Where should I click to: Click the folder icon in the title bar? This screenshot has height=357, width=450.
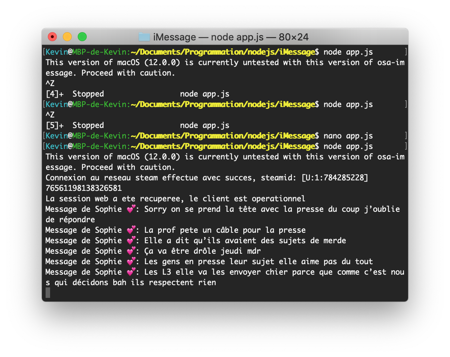click(x=144, y=37)
